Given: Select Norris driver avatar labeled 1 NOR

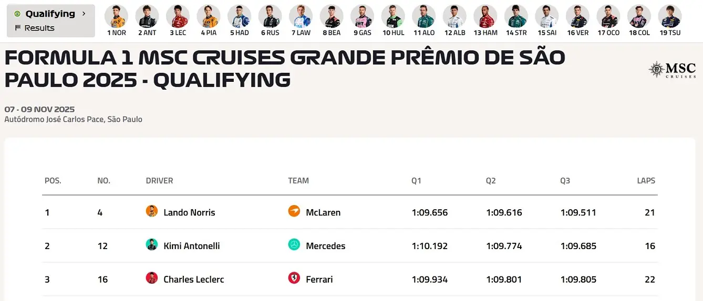Looking at the screenshot, I should [116, 16].
